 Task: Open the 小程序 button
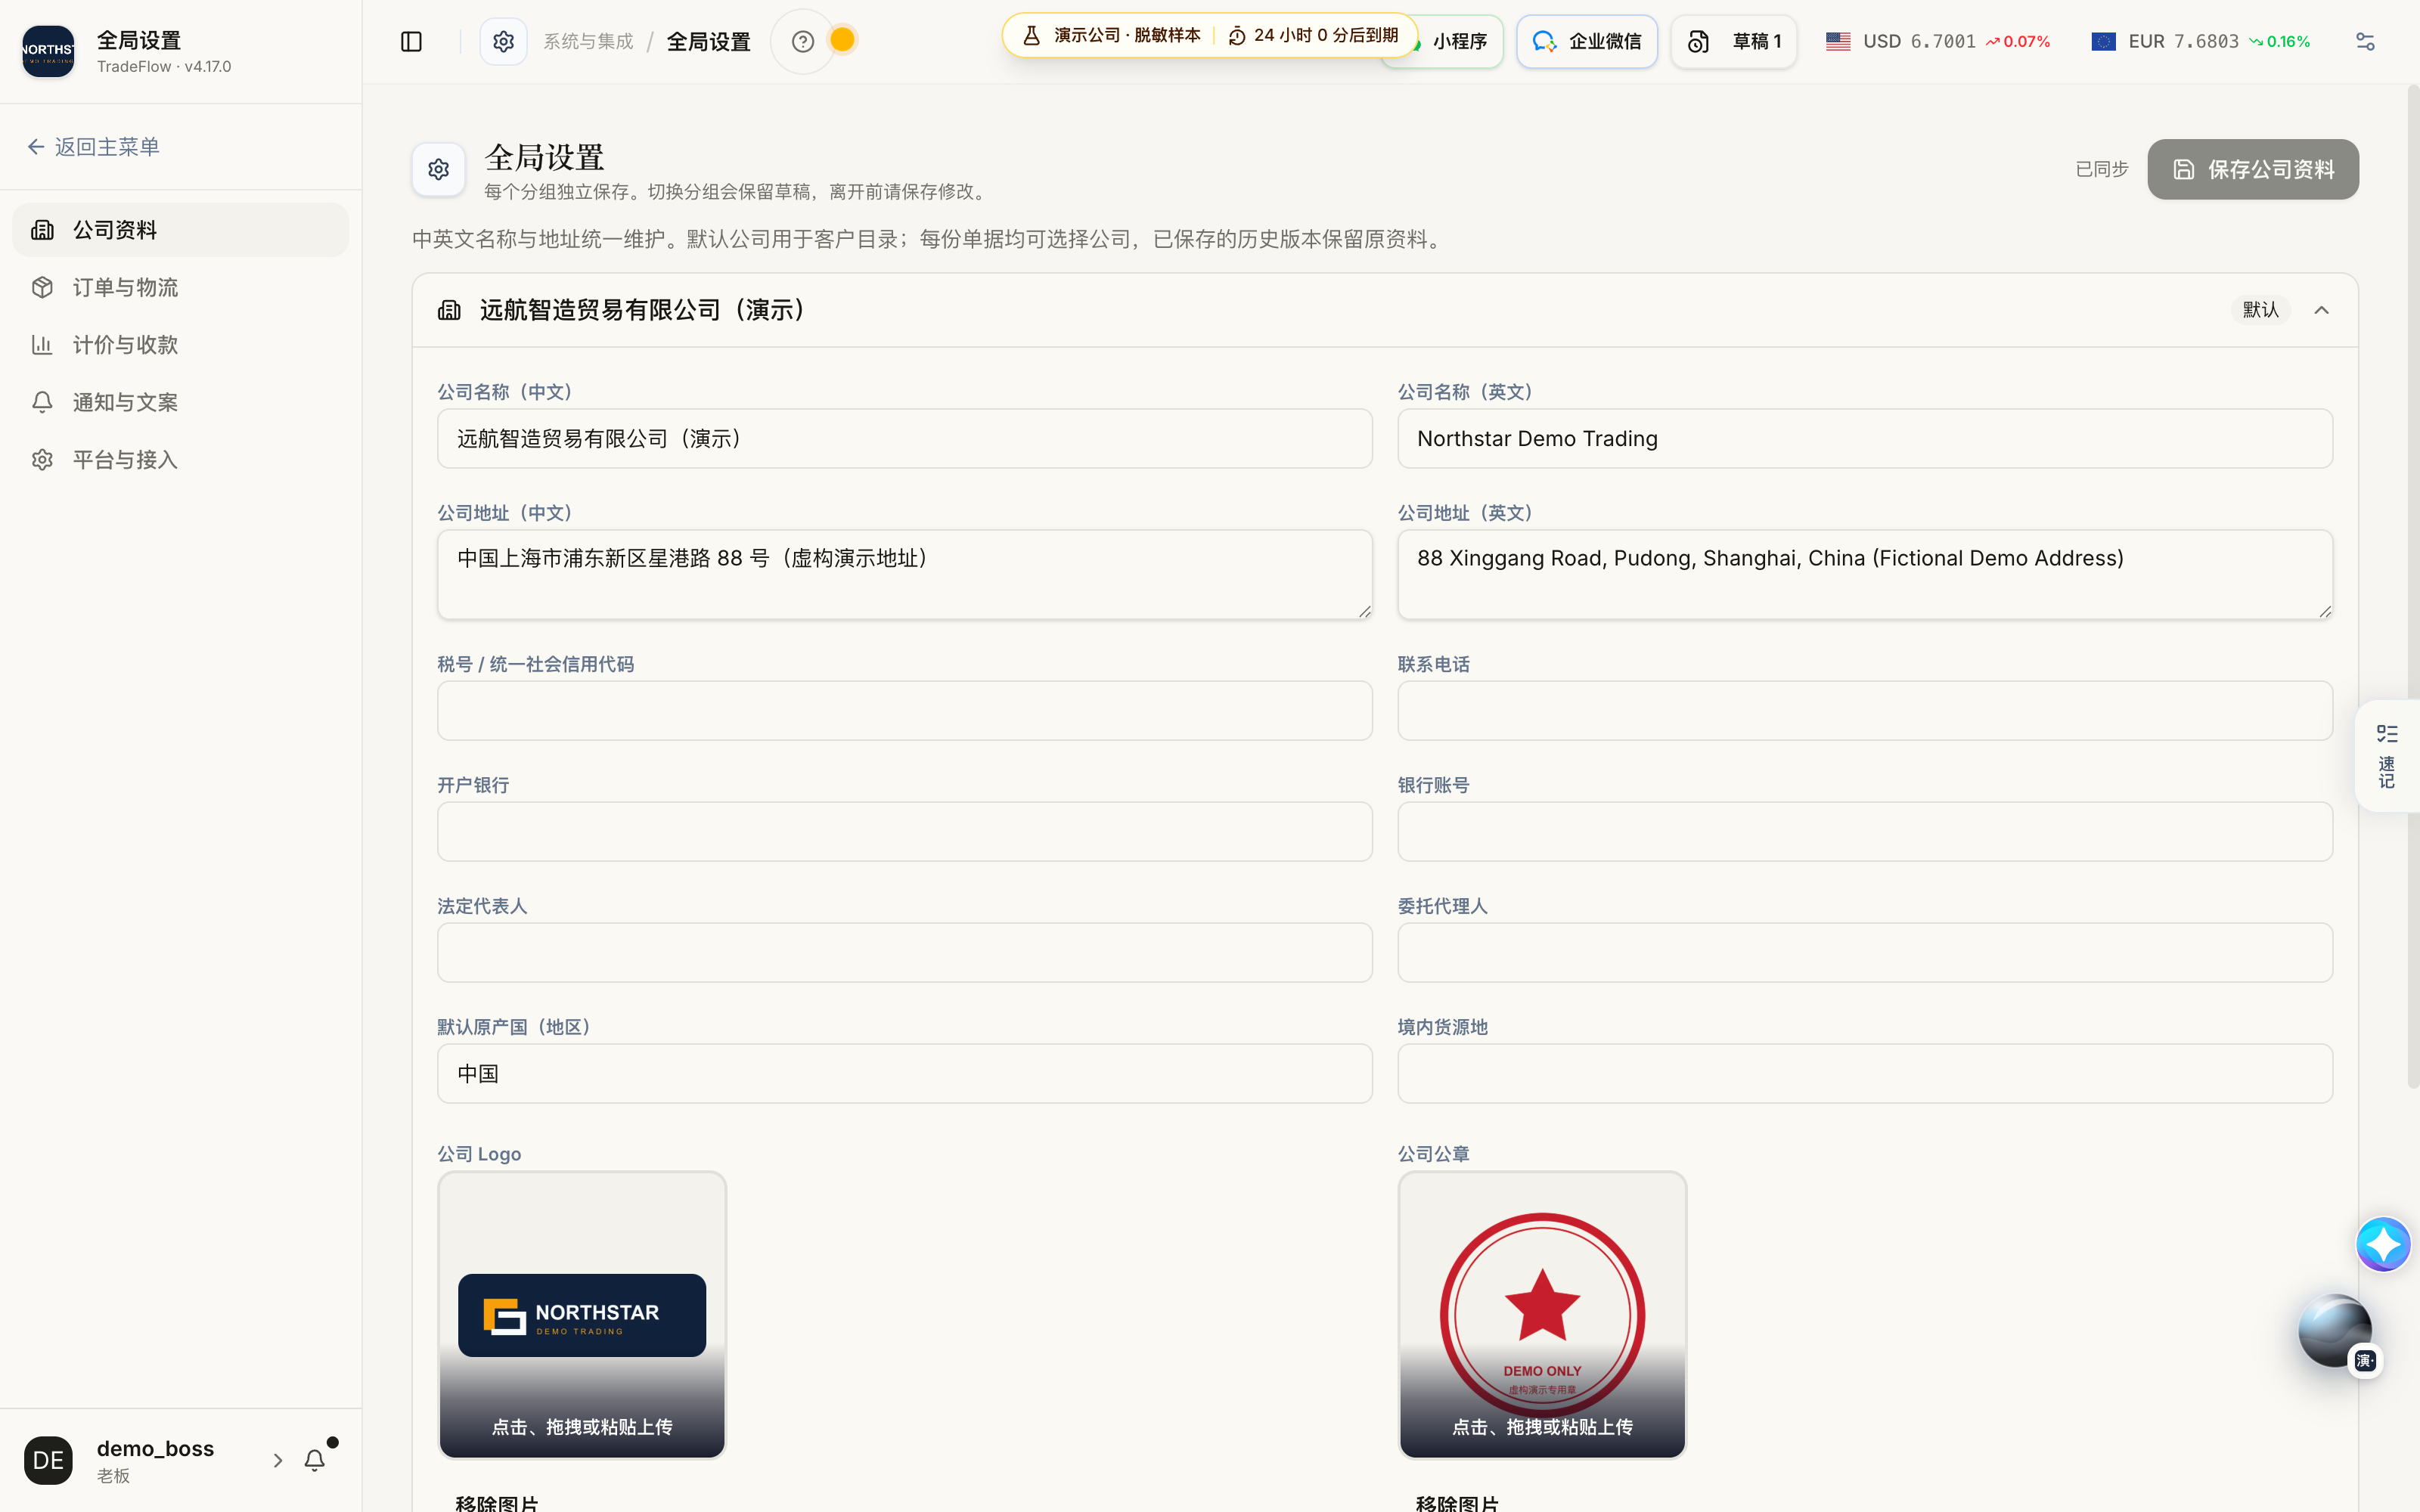(x=1459, y=41)
